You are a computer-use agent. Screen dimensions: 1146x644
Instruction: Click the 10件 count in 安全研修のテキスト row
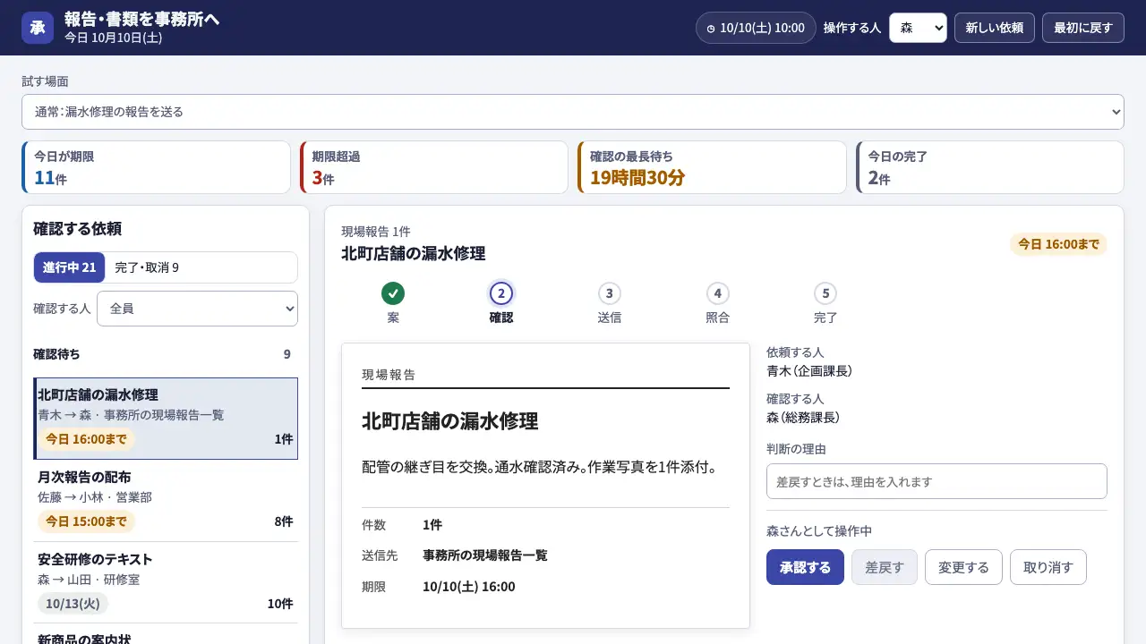tap(280, 604)
